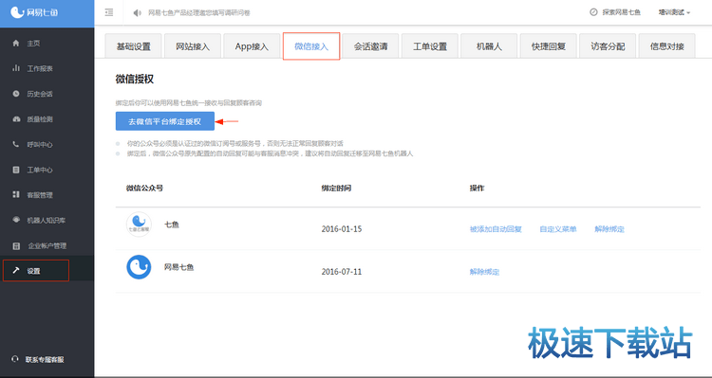This screenshot has width=712, height=378.
Task: Click the 七鱼 account avatar
Action: coord(139,225)
